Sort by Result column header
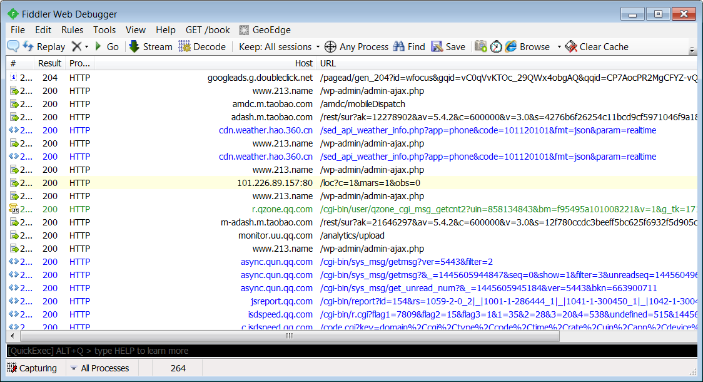Viewport: 703px width, 382px height. click(50, 63)
